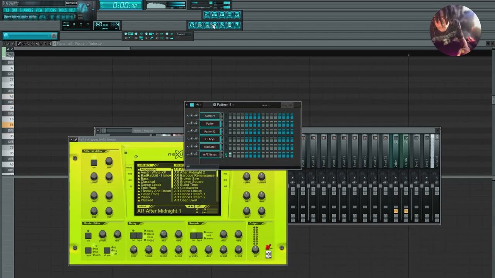This screenshot has height=278, width=495.
Task: Expand the Dance Leads category folder
Action: [x=150, y=185]
